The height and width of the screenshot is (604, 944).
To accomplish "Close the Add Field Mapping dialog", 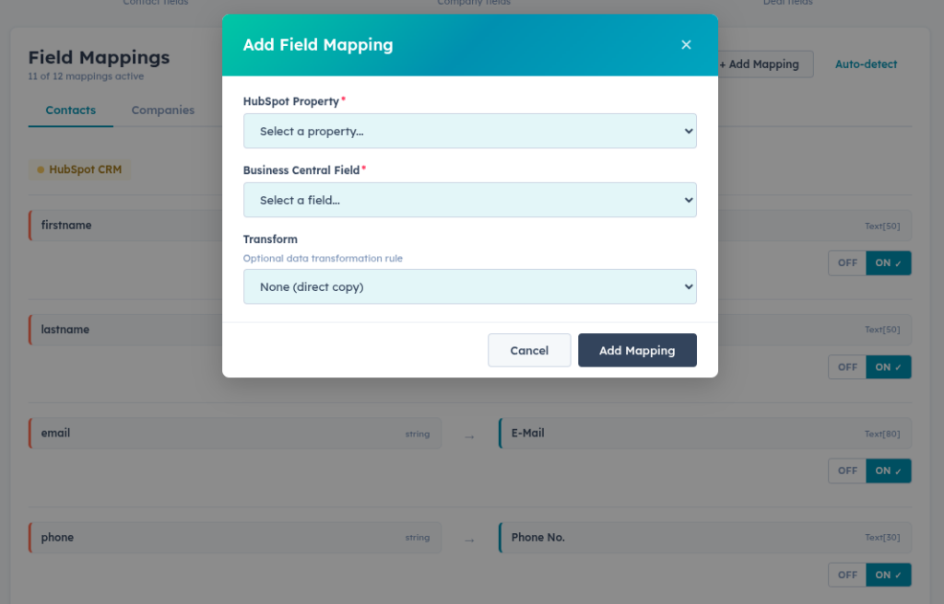I will tap(686, 45).
